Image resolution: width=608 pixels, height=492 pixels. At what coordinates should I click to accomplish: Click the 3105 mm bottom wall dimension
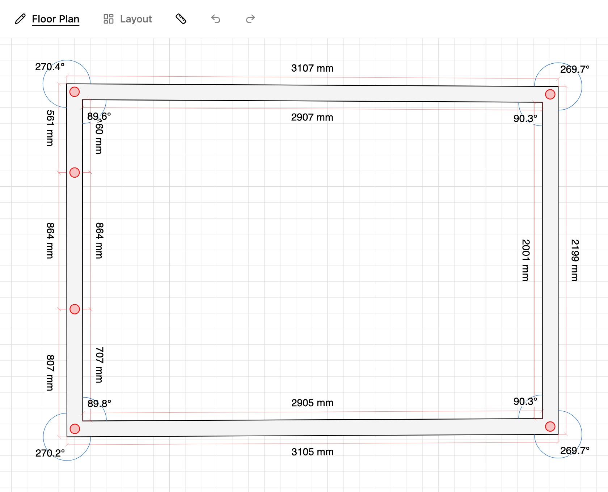click(x=312, y=452)
